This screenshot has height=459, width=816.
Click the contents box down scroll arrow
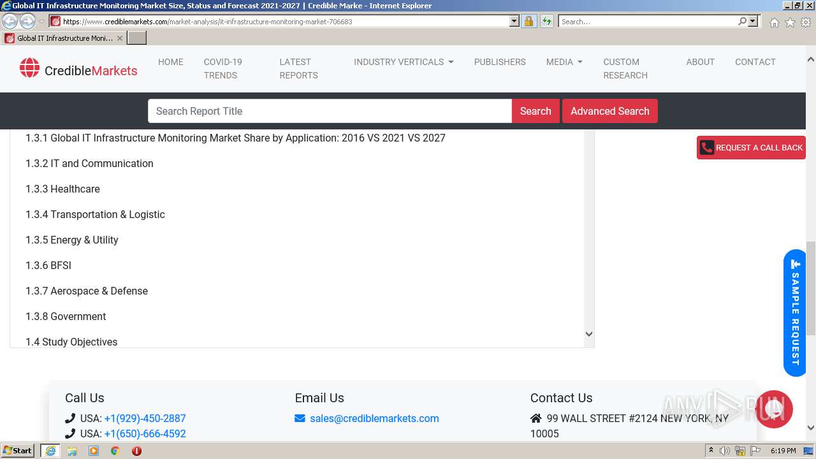coord(589,334)
